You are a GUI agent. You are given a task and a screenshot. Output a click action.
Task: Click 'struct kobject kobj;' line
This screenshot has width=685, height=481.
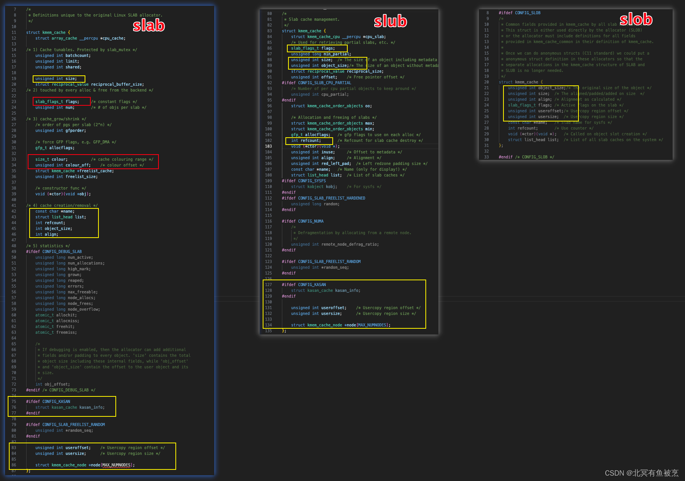coord(314,186)
